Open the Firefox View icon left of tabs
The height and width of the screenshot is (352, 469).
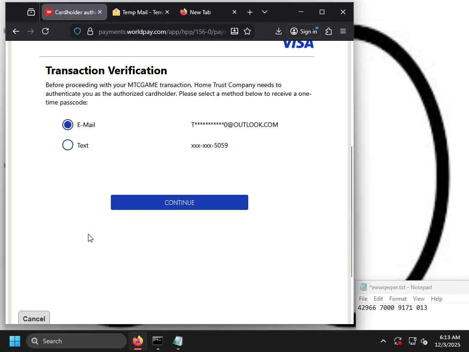click(x=31, y=12)
